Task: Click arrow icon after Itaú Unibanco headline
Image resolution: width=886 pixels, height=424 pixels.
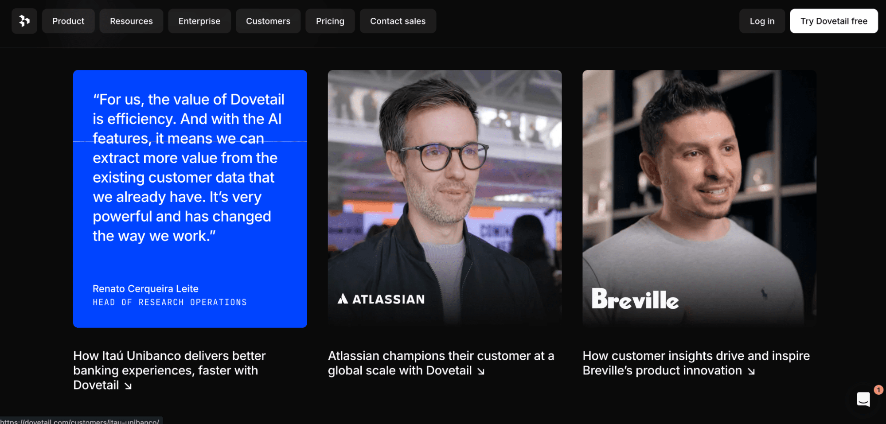Action: [x=128, y=386]
